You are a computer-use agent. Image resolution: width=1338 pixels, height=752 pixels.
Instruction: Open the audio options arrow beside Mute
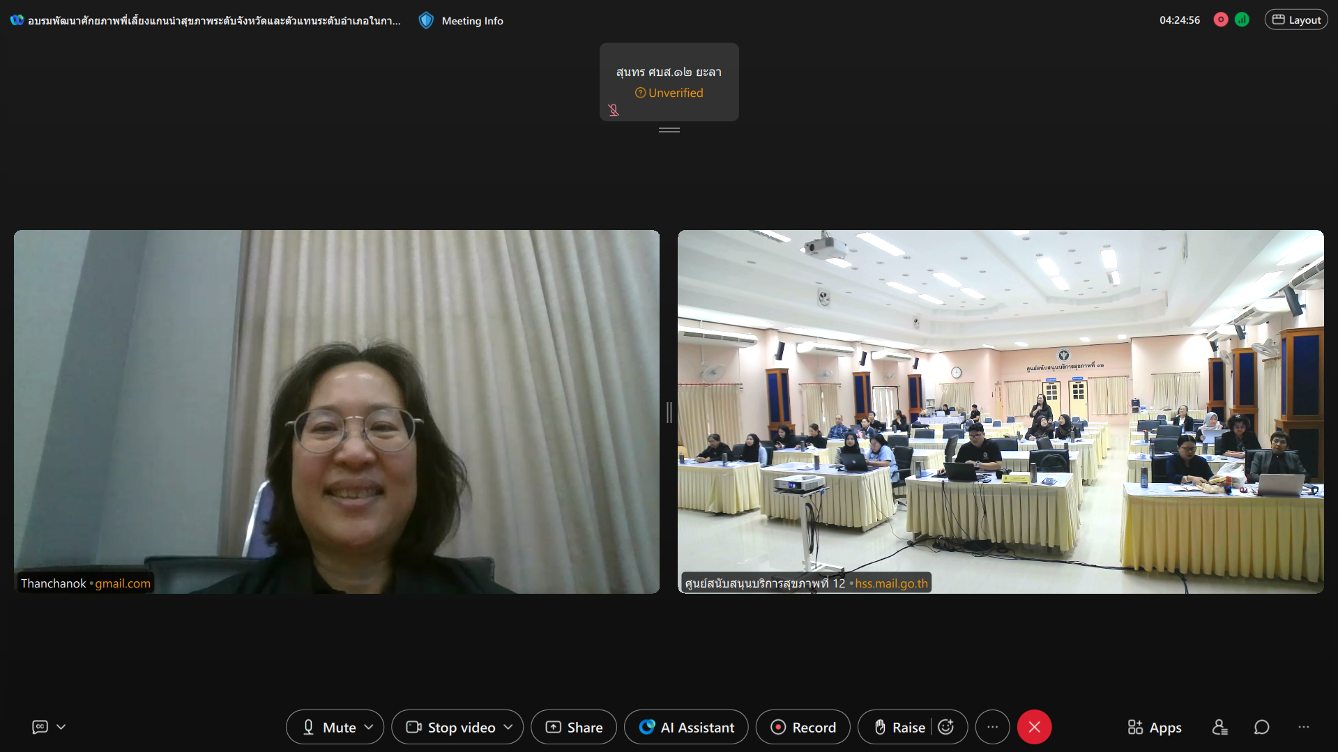(x=370, y=727)
